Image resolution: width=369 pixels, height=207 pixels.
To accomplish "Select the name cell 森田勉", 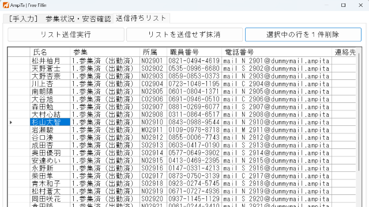I will point(50,107).
